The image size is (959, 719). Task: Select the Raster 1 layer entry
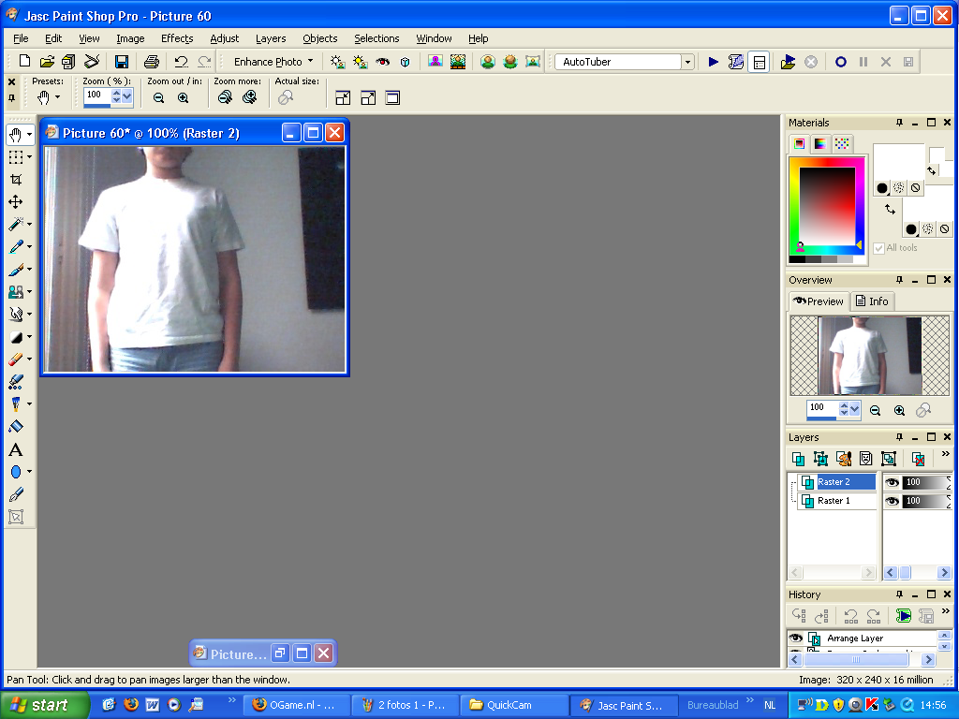[834, 500]
